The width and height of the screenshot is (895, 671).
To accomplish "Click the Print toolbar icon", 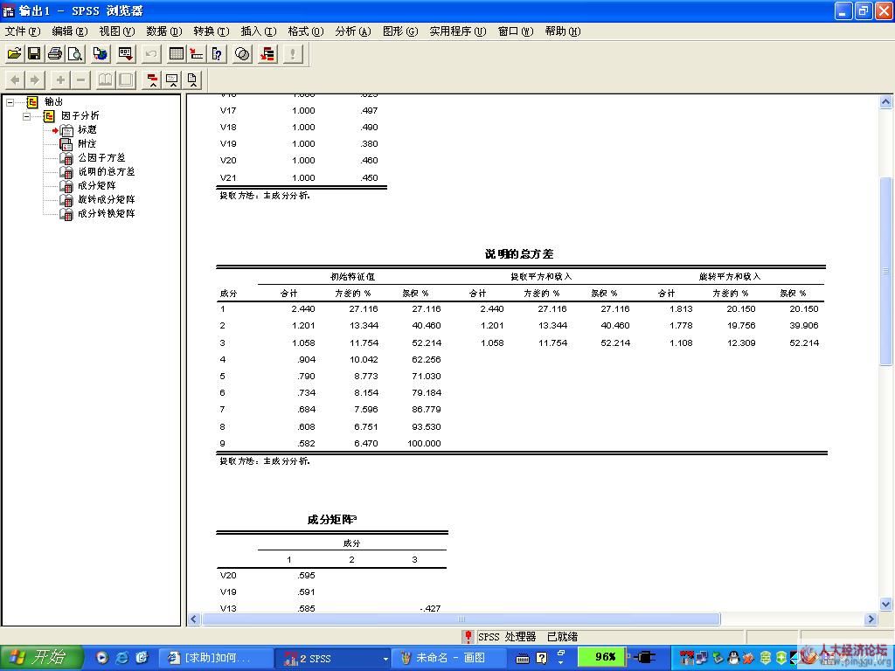I will point(55,53).
